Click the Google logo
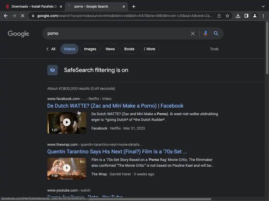The image size is (269, 201). pyautogui.click(x=18, y=34)
